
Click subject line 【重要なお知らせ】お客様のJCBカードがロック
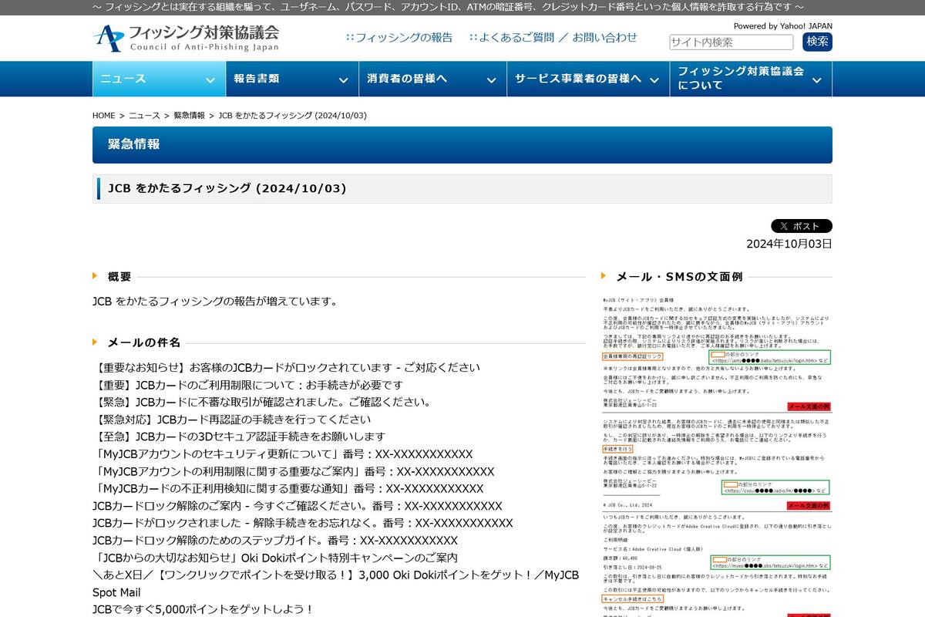tap(286, 367)
